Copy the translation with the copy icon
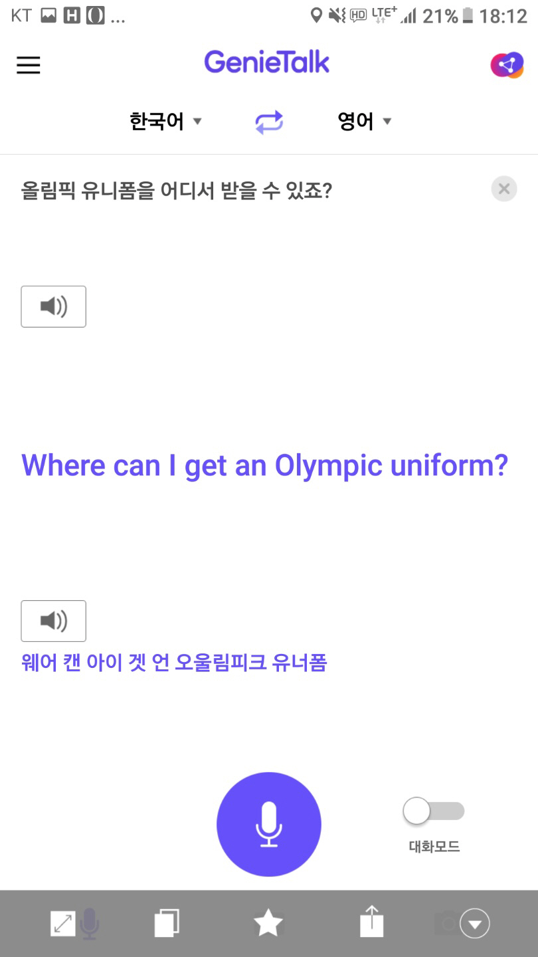This screenshot has width=538, height=957. click(166, 923)
